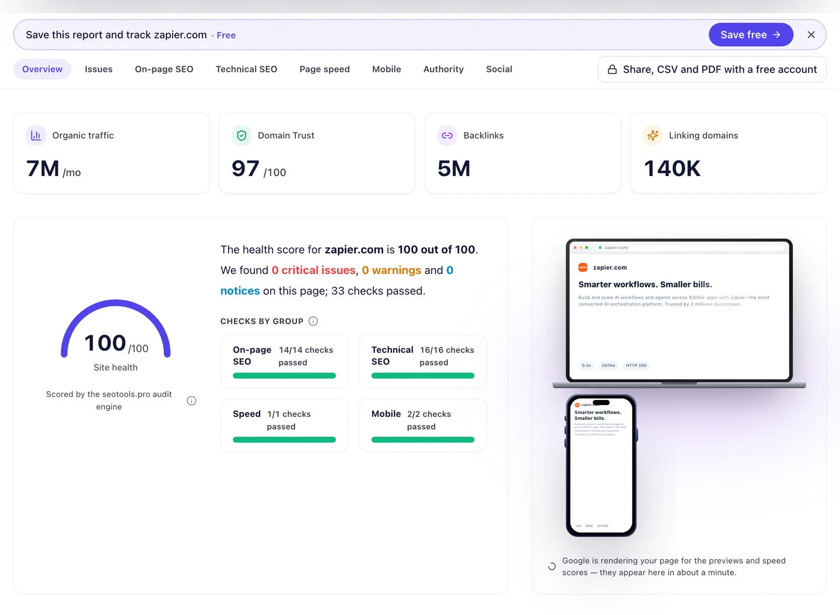Click the 'Free' label in the banner
Viewport: 840px width, 615px height.
[x=226, y=36]
